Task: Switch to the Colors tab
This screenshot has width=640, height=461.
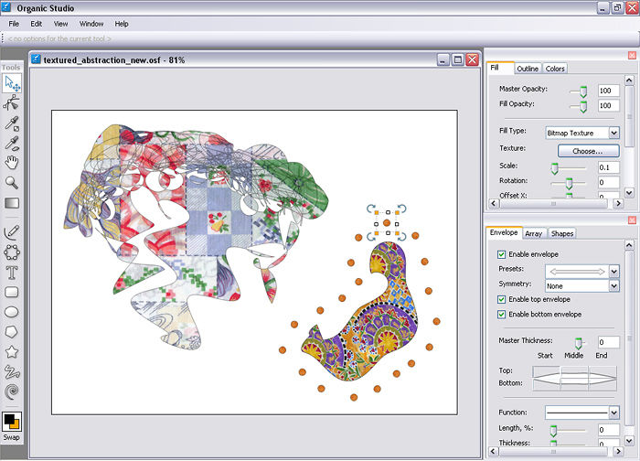Action: [555, 69]
